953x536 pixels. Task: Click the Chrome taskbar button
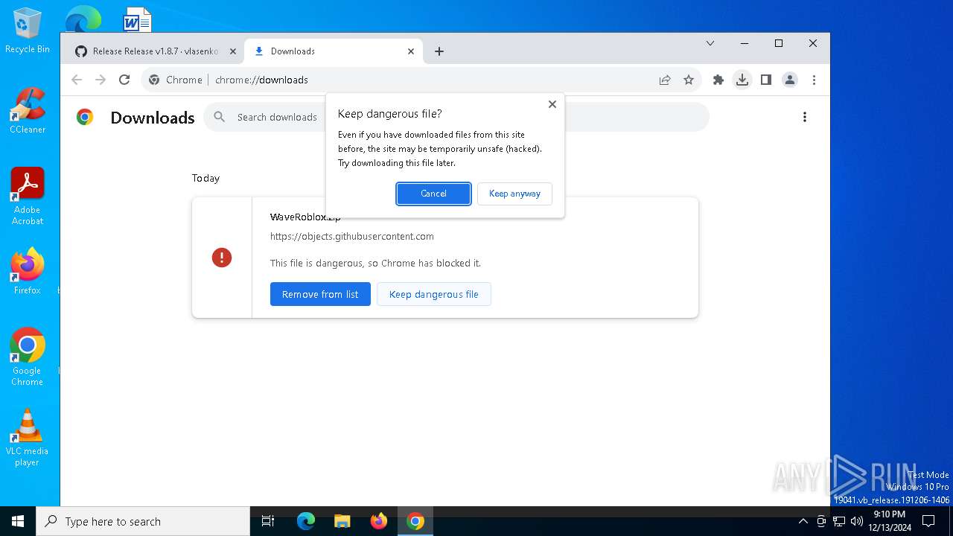click(415, 521)
